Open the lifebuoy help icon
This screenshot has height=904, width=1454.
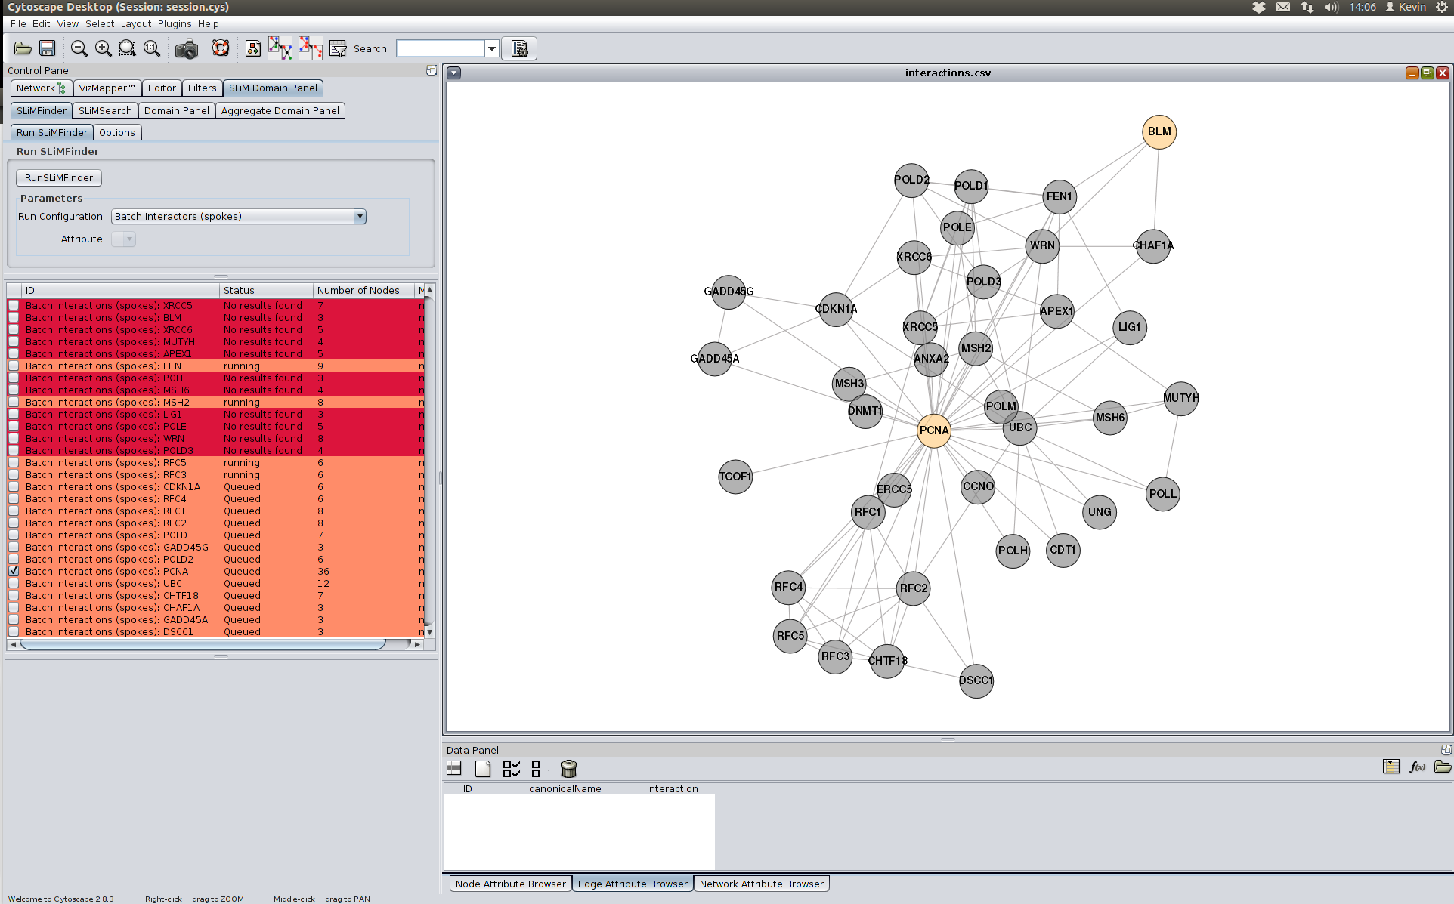(220, 48)
